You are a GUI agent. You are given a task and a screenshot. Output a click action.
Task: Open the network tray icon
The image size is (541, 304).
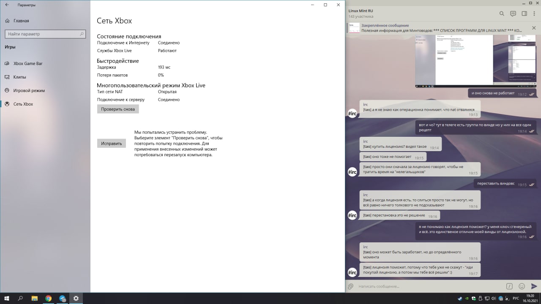pyautogui.click(x=487, y=299)
